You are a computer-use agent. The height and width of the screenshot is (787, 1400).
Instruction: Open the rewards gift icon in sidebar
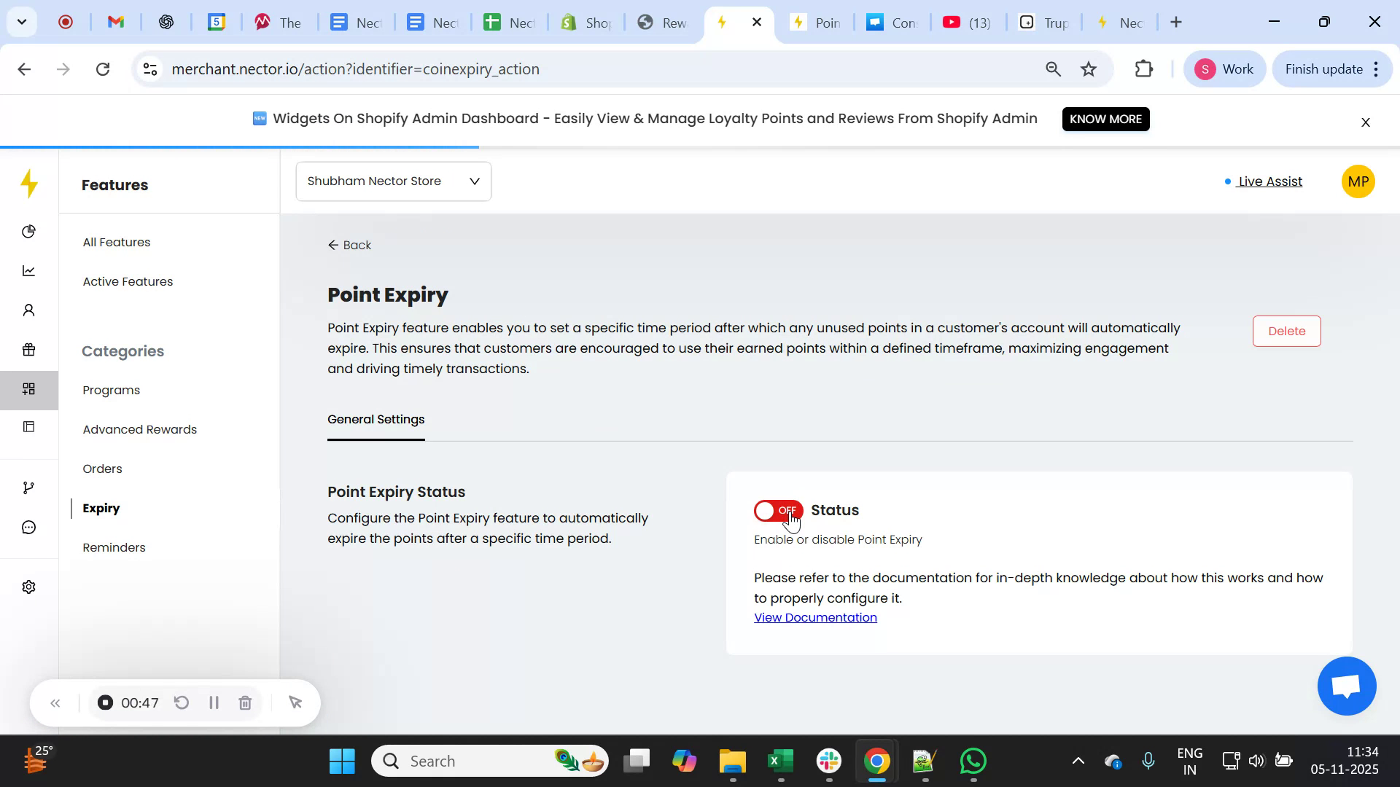pyautogui.click(x=29, y=350)
